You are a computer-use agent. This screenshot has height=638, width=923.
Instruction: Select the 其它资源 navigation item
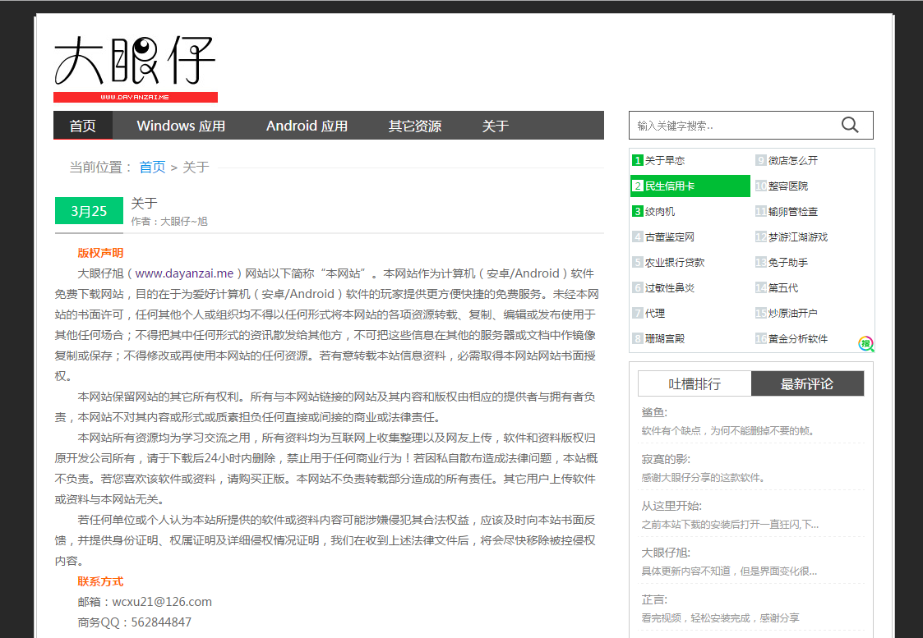[415, 125]
